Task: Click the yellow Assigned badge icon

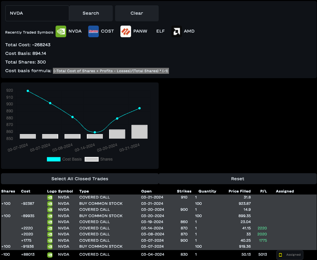Action: pyautogui.click(x=280, y=255)
